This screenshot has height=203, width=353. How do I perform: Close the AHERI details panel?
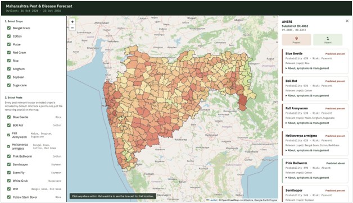[347, 21]
